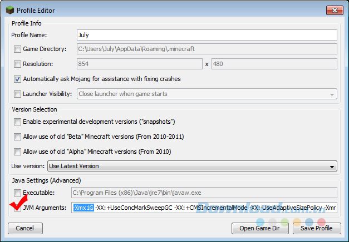
Task: Click the Executable path field for javaw.exe
Action: click(x=204, y=193)
